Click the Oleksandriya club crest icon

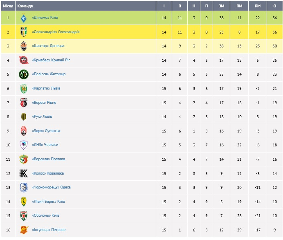tap(24, 32)
